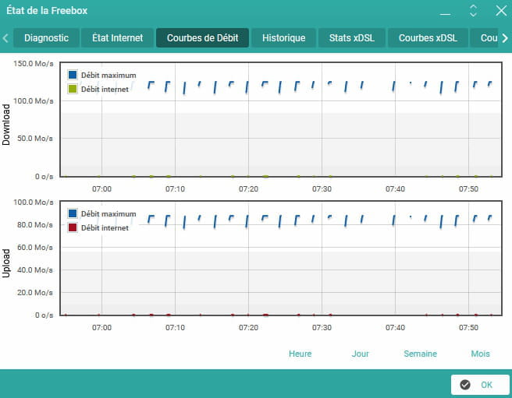The image size is (512, 398).
Task: Click the 07:10 time label under Upload graph
Action: (x=175, y=328)
